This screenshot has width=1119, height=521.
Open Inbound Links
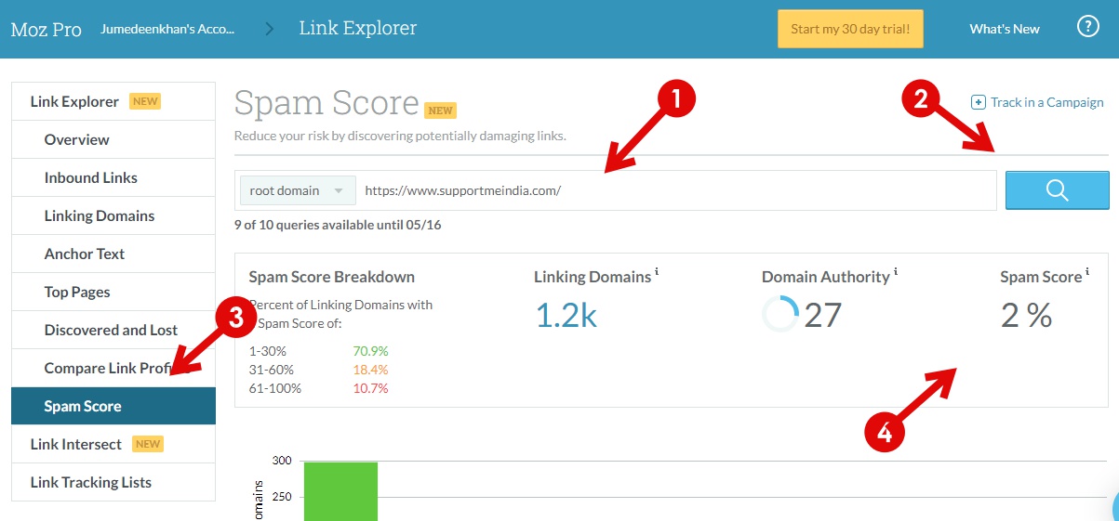113,177
